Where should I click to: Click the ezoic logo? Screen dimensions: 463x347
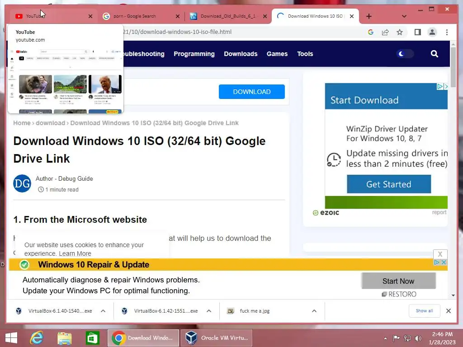326,213
